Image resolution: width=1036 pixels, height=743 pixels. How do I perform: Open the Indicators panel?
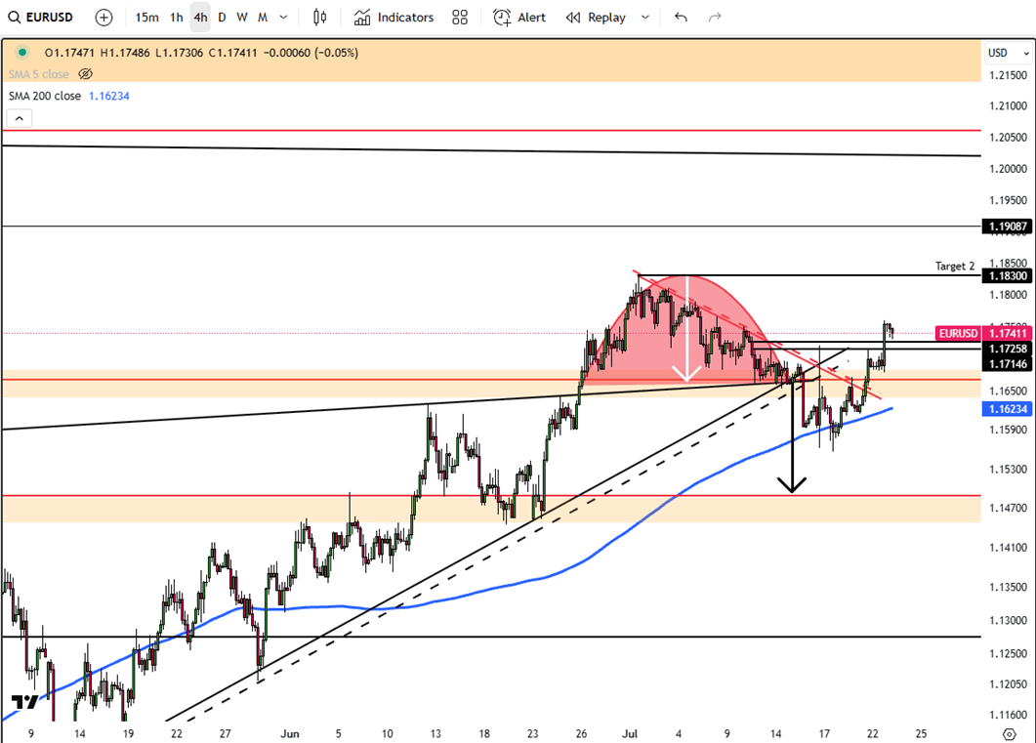(x=394, y=18)
